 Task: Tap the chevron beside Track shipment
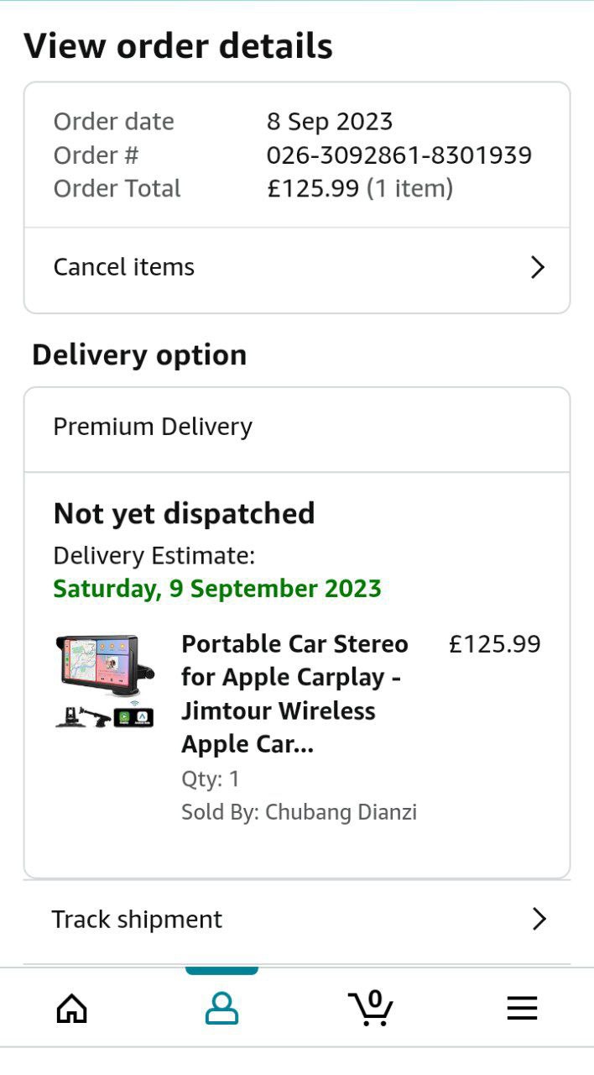pos(539,920)
